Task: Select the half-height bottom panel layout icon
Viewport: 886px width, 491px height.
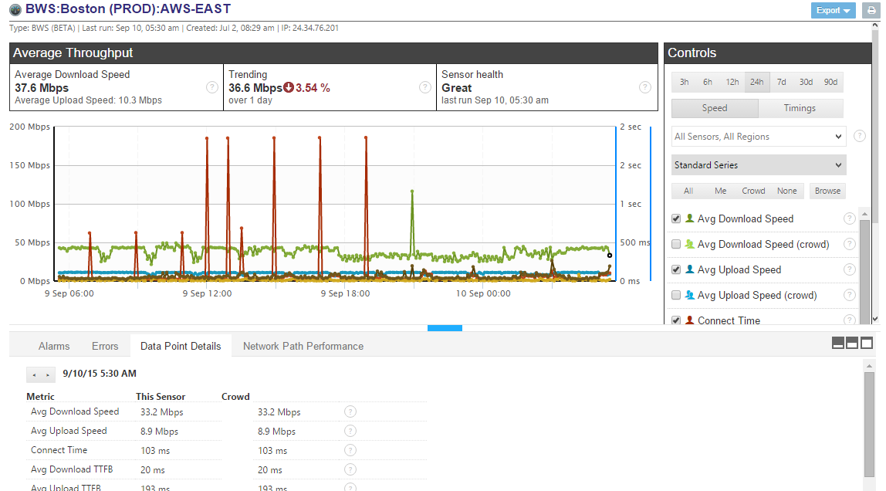Action: click(852, 343)
